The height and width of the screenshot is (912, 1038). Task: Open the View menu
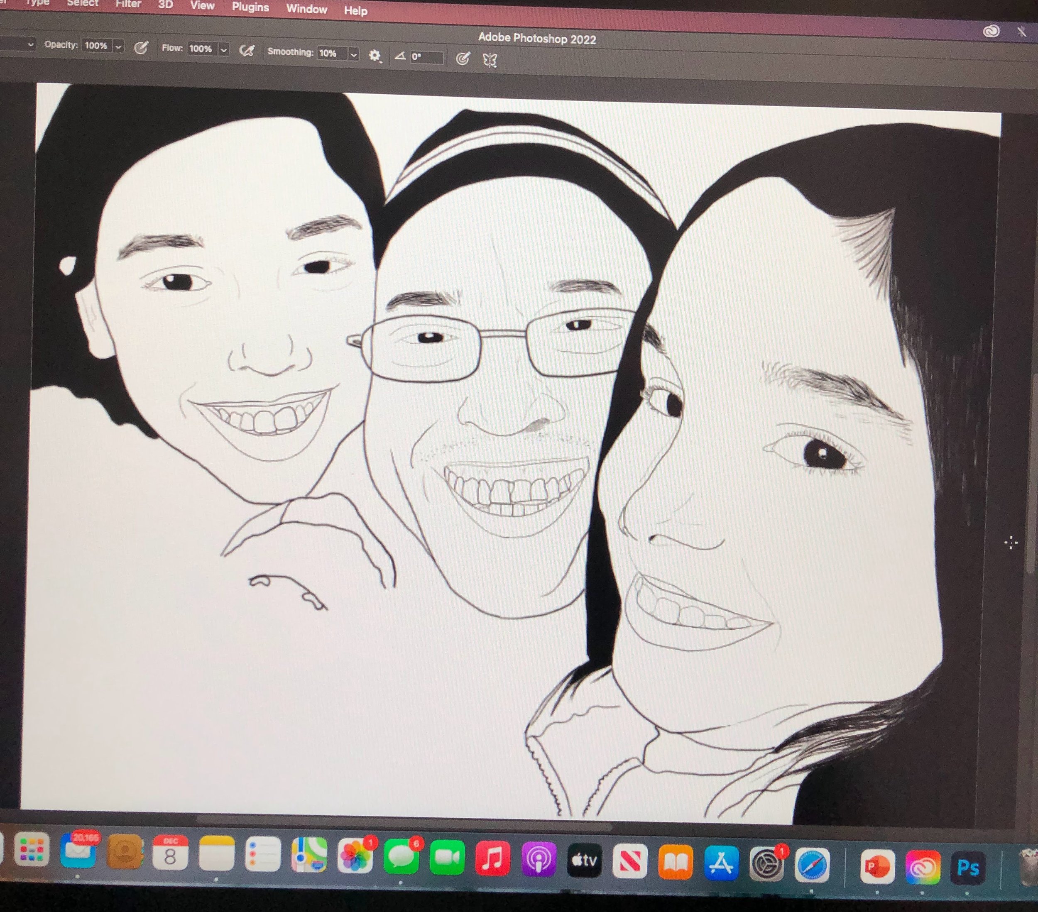pyautogui.click(x=202, y=5)
